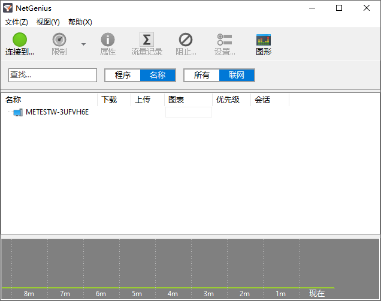381x301 pixels.
Task: Click the 查找 search field
Action: (x=53, y=75)
